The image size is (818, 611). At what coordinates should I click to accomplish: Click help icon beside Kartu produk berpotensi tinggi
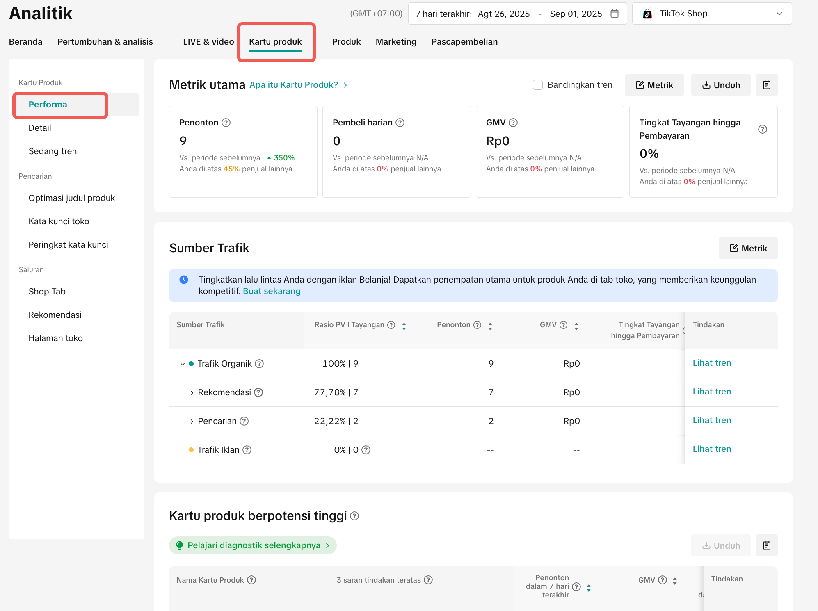tap(355, 516)
